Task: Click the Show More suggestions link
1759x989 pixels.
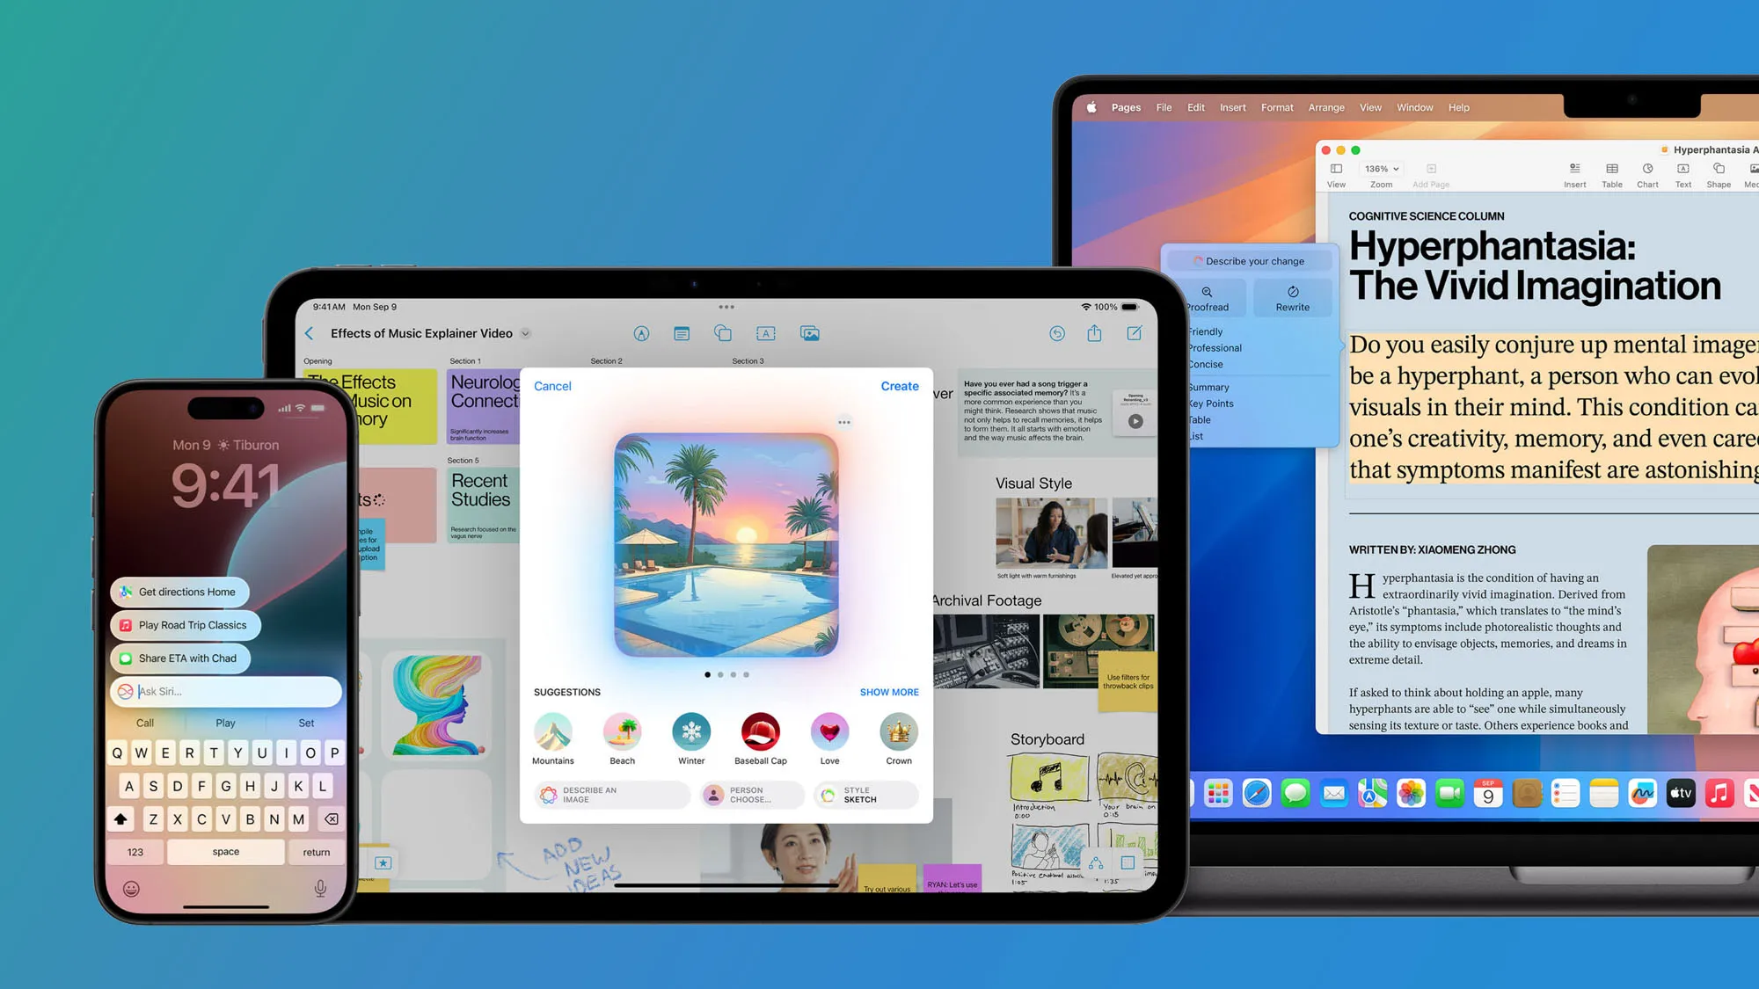Action: point(888,692)
